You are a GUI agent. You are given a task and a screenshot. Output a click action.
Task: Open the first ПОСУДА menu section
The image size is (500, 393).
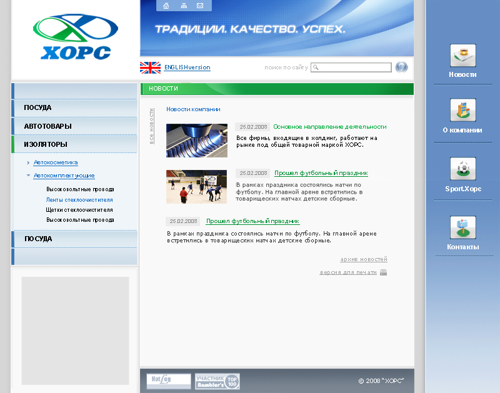point(74,107)
